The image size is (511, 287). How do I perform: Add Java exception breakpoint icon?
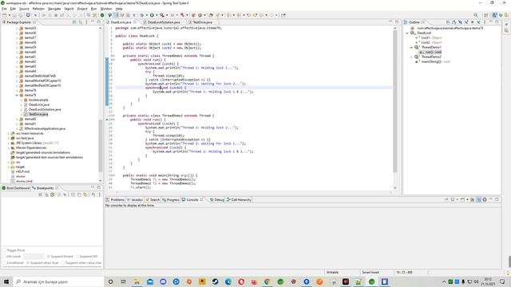pos(93,195)
